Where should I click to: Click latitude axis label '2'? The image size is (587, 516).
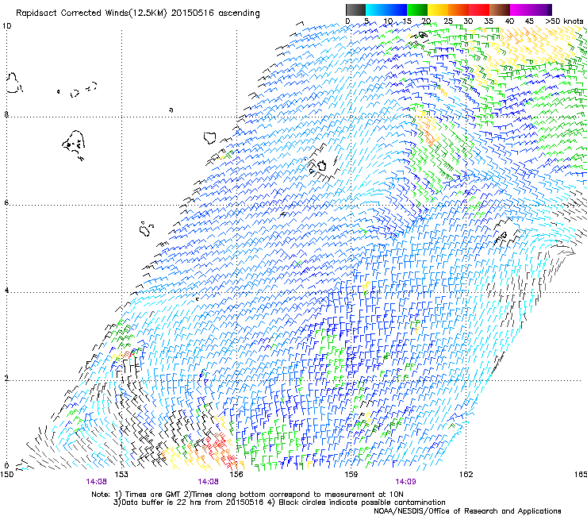[6, 379]
